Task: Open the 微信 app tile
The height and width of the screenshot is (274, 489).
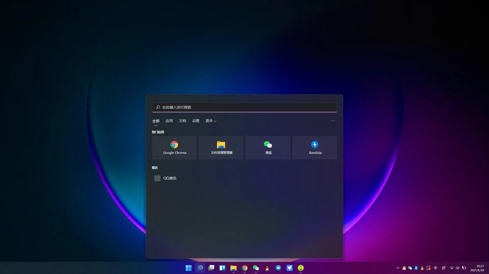Action: point(268,148)
